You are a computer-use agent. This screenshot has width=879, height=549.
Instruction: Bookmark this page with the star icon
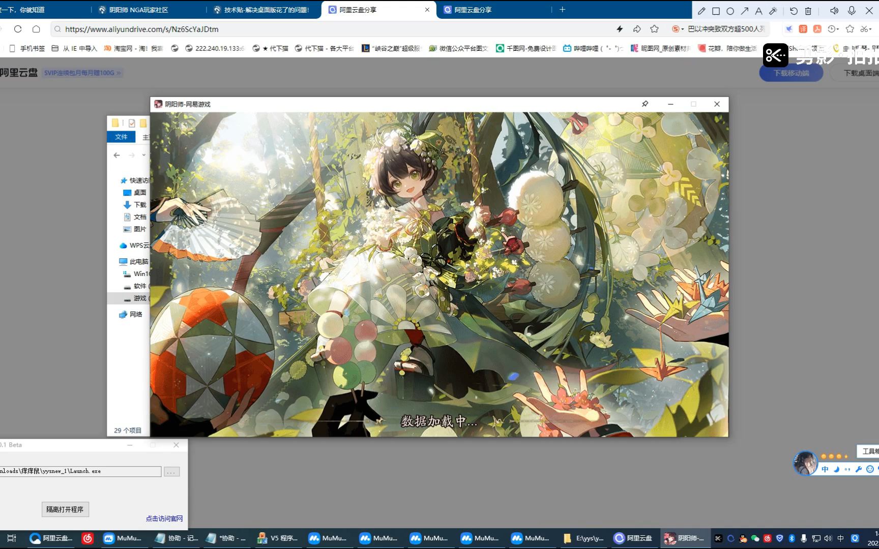654,29
